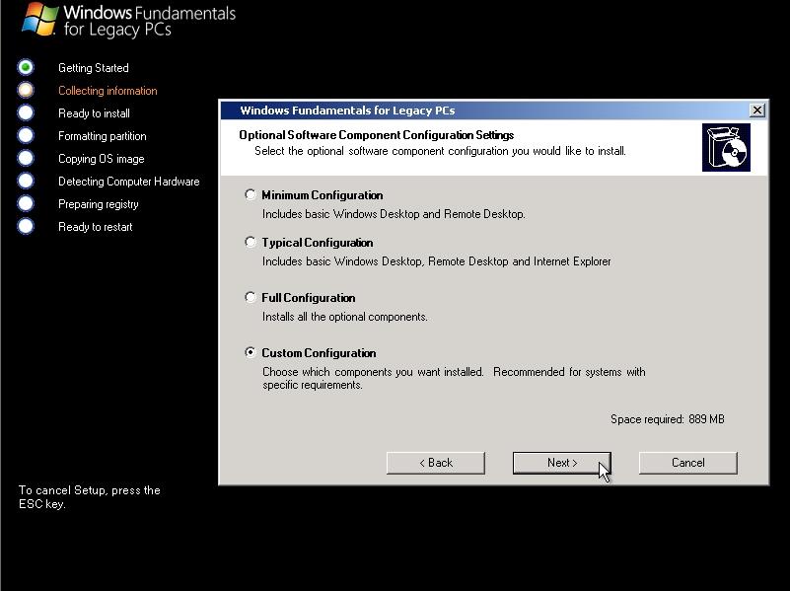This screenshot has height=591, width=790.
Task: Click the 'Ready to restart' step label
Action: pyautogui.click(x=96, y=227)
